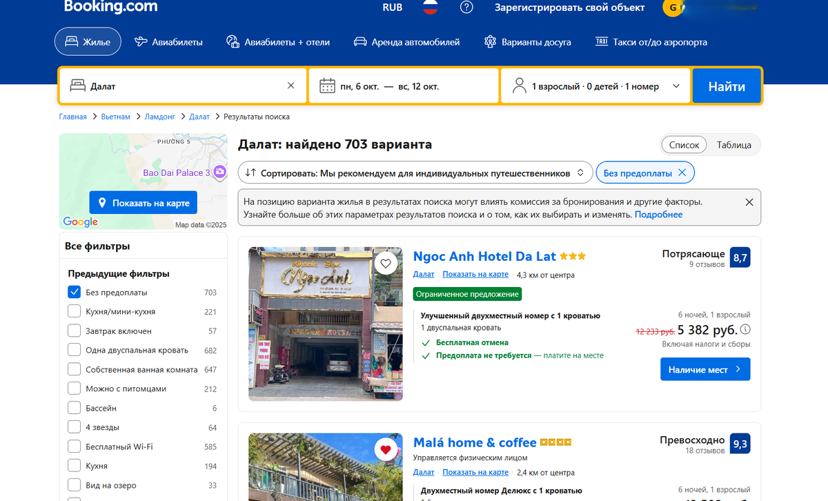This screenshot has height=501, width=828.
Task: Expand the guests and rooms selector
Action: (595, 86)
